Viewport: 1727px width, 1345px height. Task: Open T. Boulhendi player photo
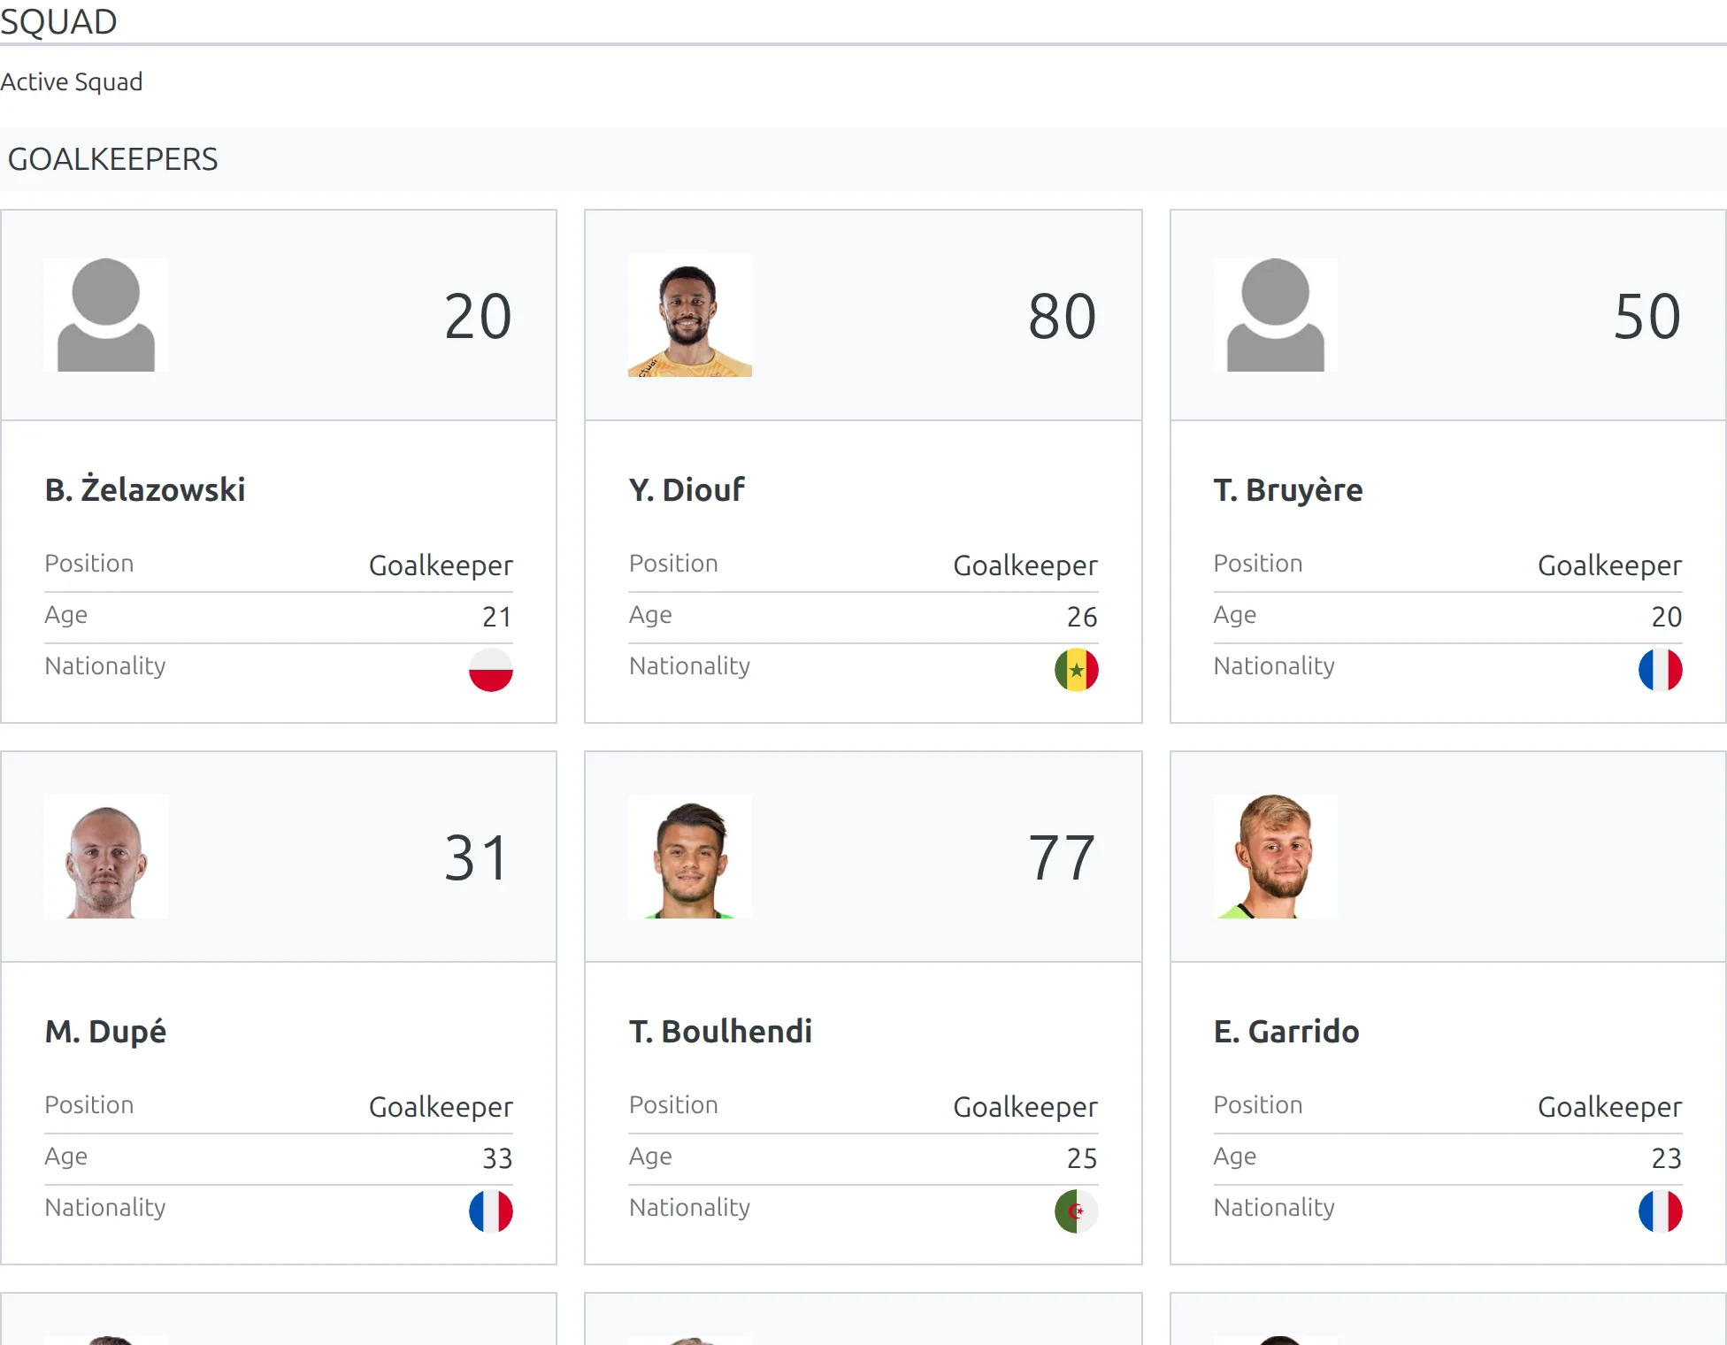690,857
